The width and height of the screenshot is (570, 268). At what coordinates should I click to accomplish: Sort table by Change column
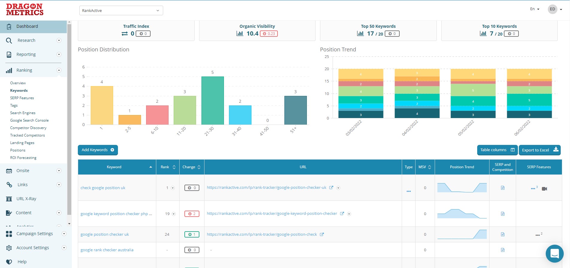click(x=192, y=167)
